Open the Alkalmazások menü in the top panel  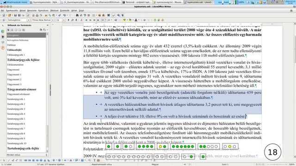coord(14,2)
